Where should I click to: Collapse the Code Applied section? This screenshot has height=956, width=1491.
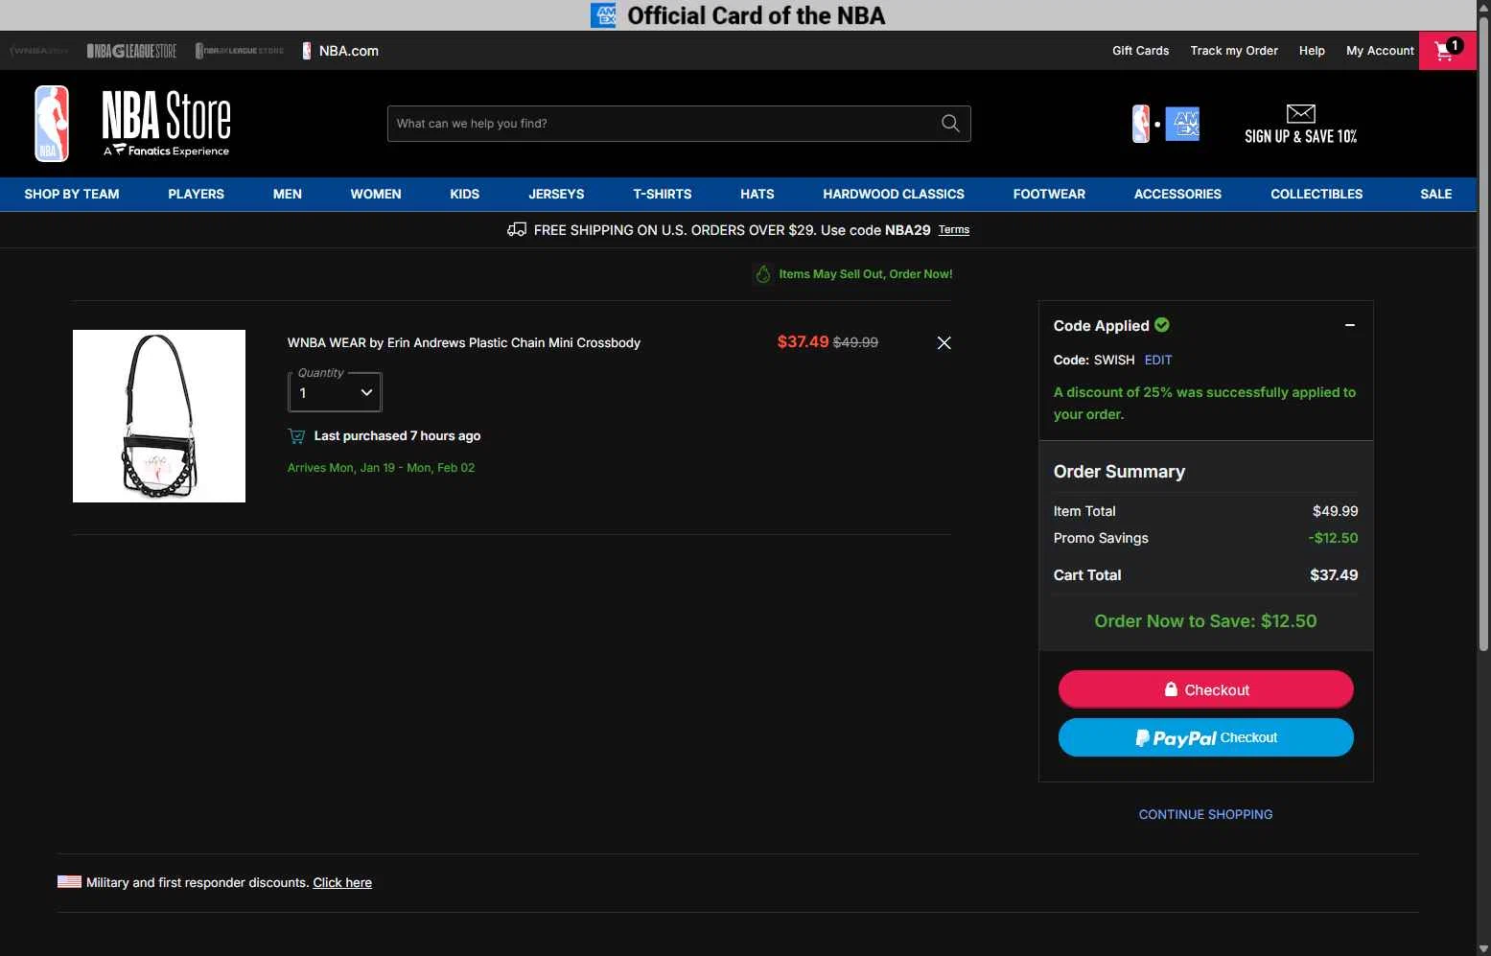(1350, 325)
